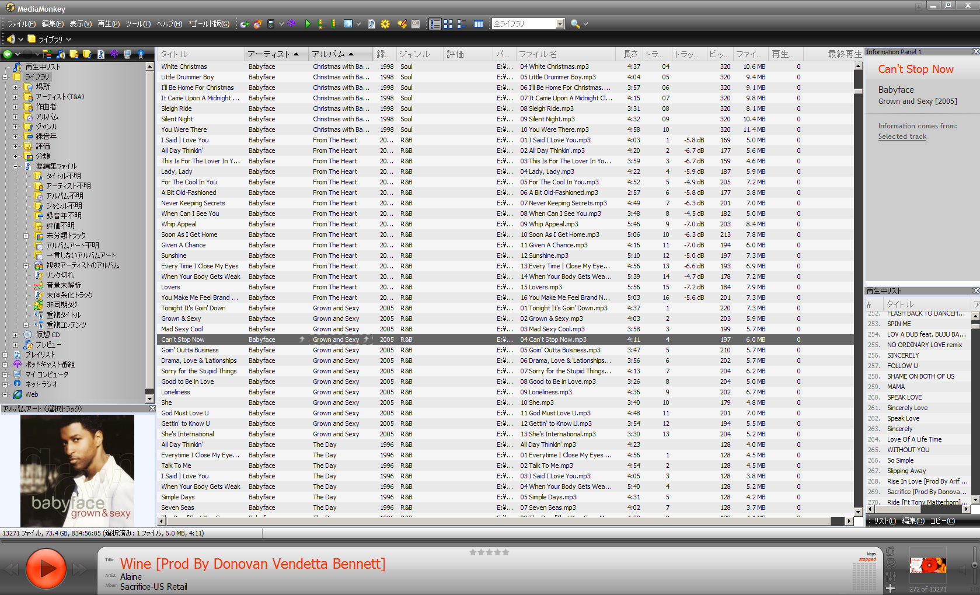This screenshot has width=980, height=595.
Task: Collapse the 要編集ファイル tree node
Action: point(16,166)
